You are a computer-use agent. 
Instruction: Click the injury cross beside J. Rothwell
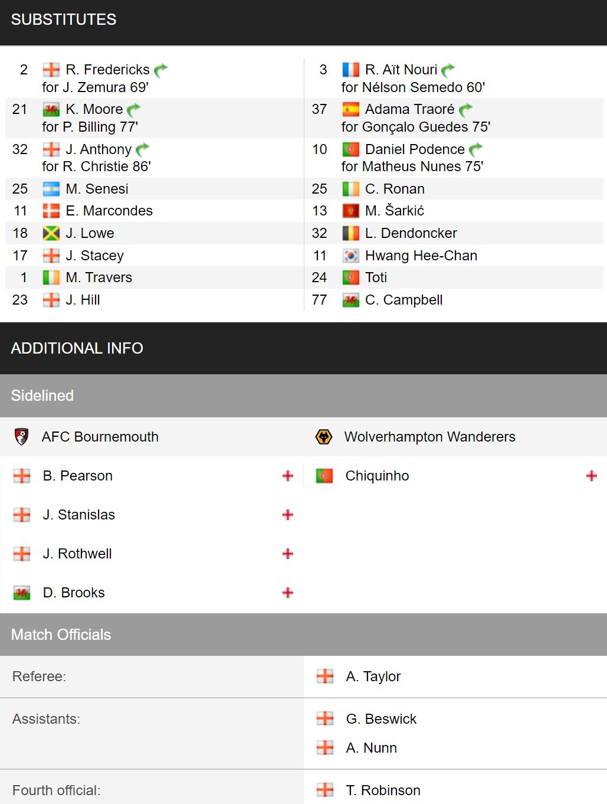(288, 554)
